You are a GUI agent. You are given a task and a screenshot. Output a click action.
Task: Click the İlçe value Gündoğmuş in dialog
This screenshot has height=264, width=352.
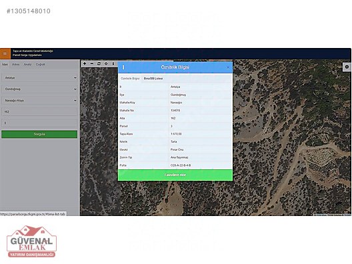[178, 95]
